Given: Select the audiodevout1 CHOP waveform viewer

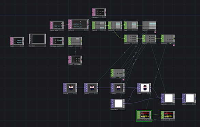Looking at the screenshot, I should point(169,115).
